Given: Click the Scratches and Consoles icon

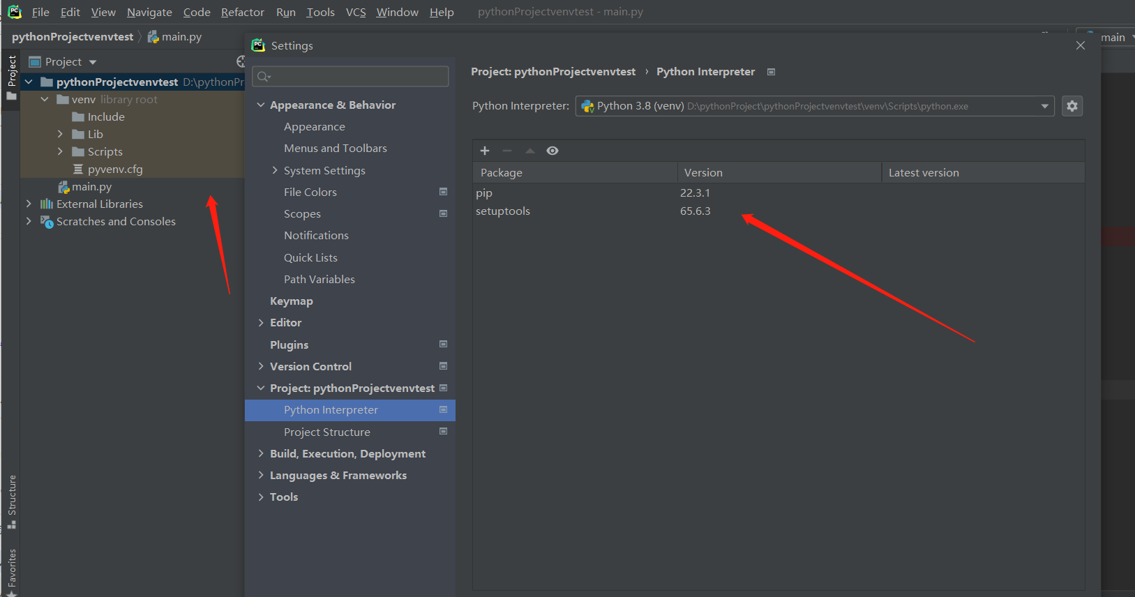Looking at the screenshot, I should point(47,222).
